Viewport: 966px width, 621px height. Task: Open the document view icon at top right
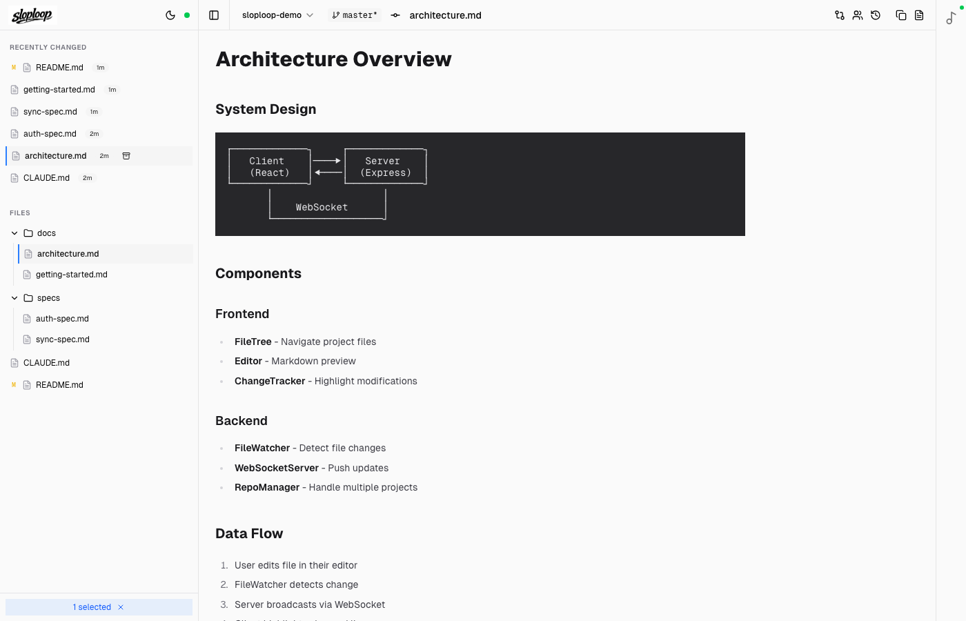click(919, 14)
